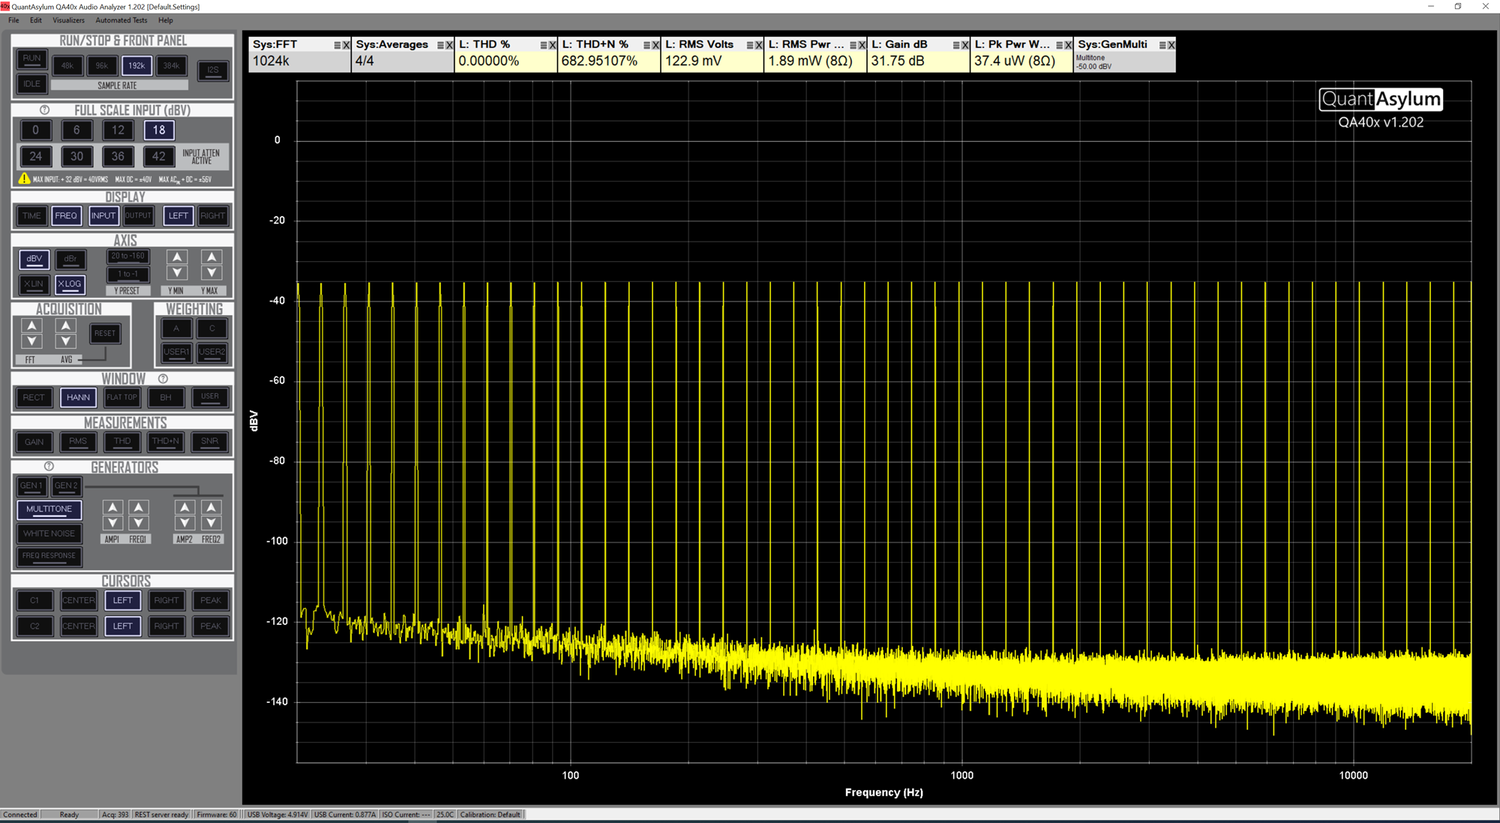Screen dimensions: 1500x823
Task: Close the Sys:FFT measurement tile
Action: (x=346, y=45)
